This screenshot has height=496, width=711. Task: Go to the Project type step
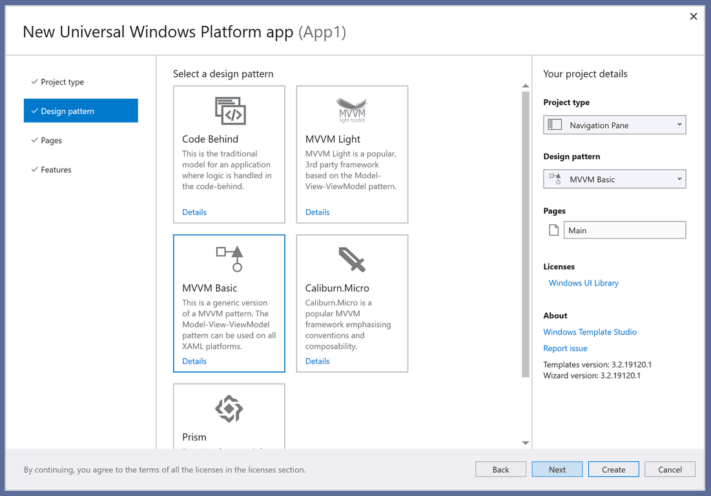point(81,81)
